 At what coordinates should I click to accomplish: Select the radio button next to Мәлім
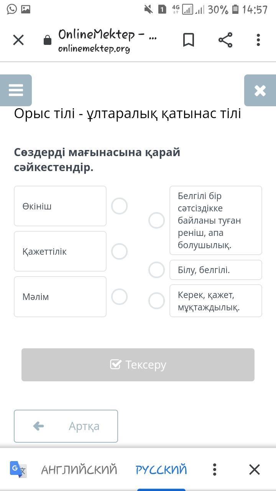(119, 297)
